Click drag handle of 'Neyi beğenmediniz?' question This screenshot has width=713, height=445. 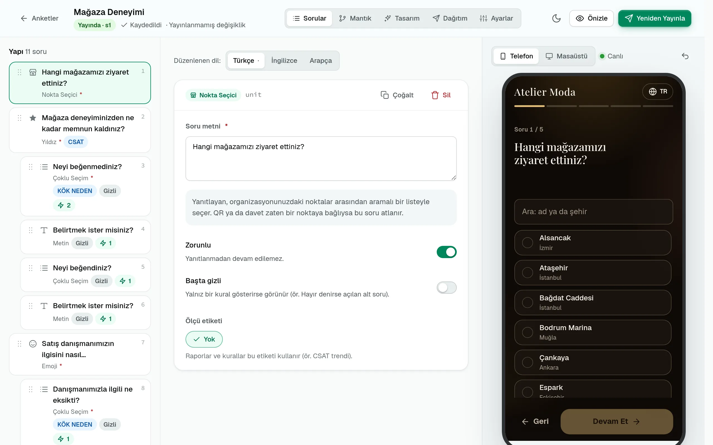coord(31,167)
